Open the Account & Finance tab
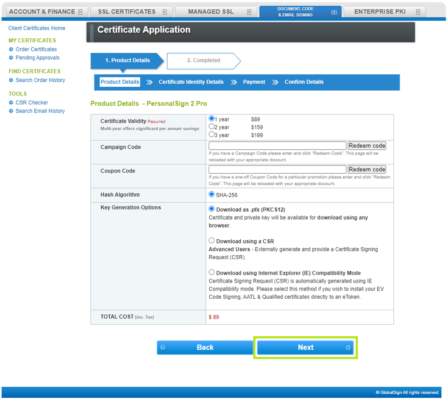 click(x=47, y=12)
